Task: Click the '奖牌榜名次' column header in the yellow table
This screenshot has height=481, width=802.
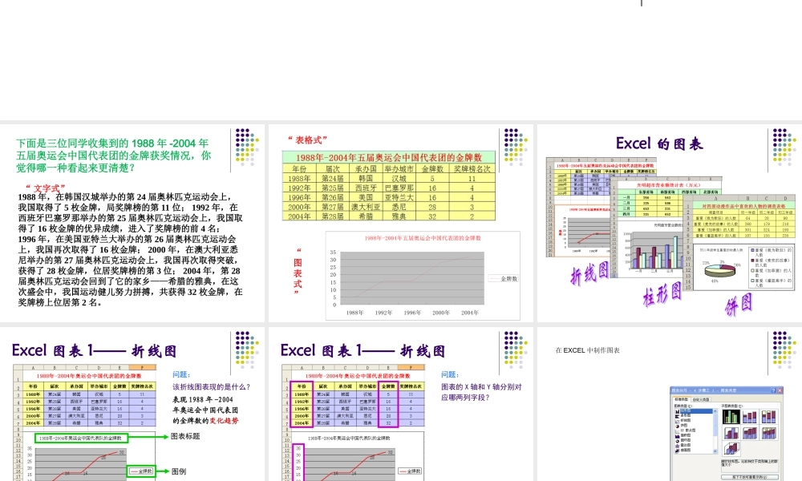Action: pyautogui.click(x=472, y=168)
